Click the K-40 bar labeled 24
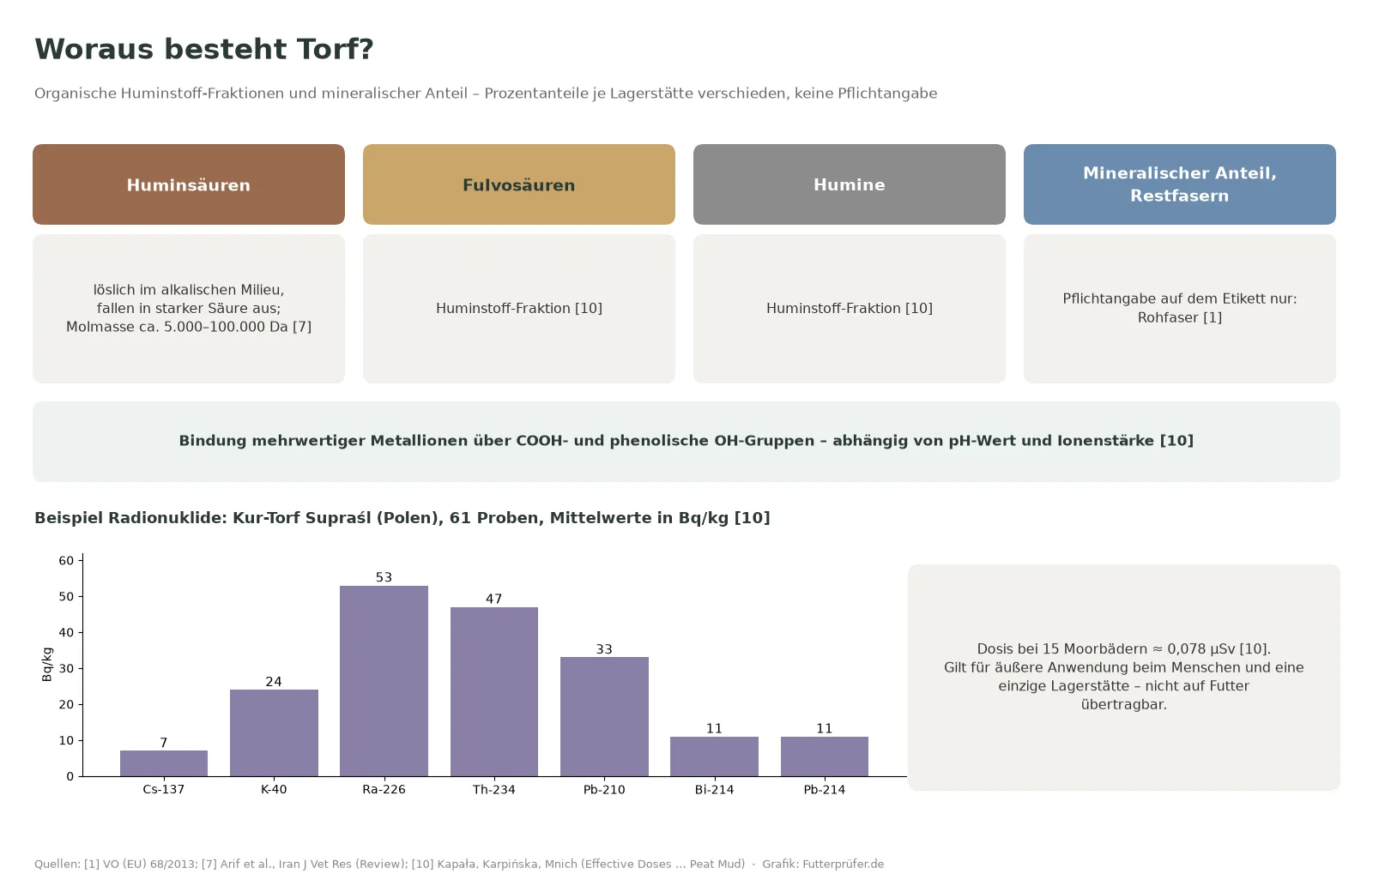Viewport: 1373px width, 892px height. pos(274,733)
